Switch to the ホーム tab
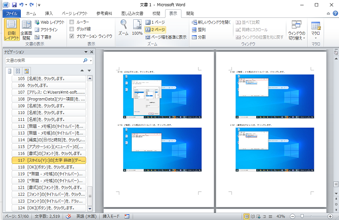Viewport: 339px width, 220px height. point(31,14)
